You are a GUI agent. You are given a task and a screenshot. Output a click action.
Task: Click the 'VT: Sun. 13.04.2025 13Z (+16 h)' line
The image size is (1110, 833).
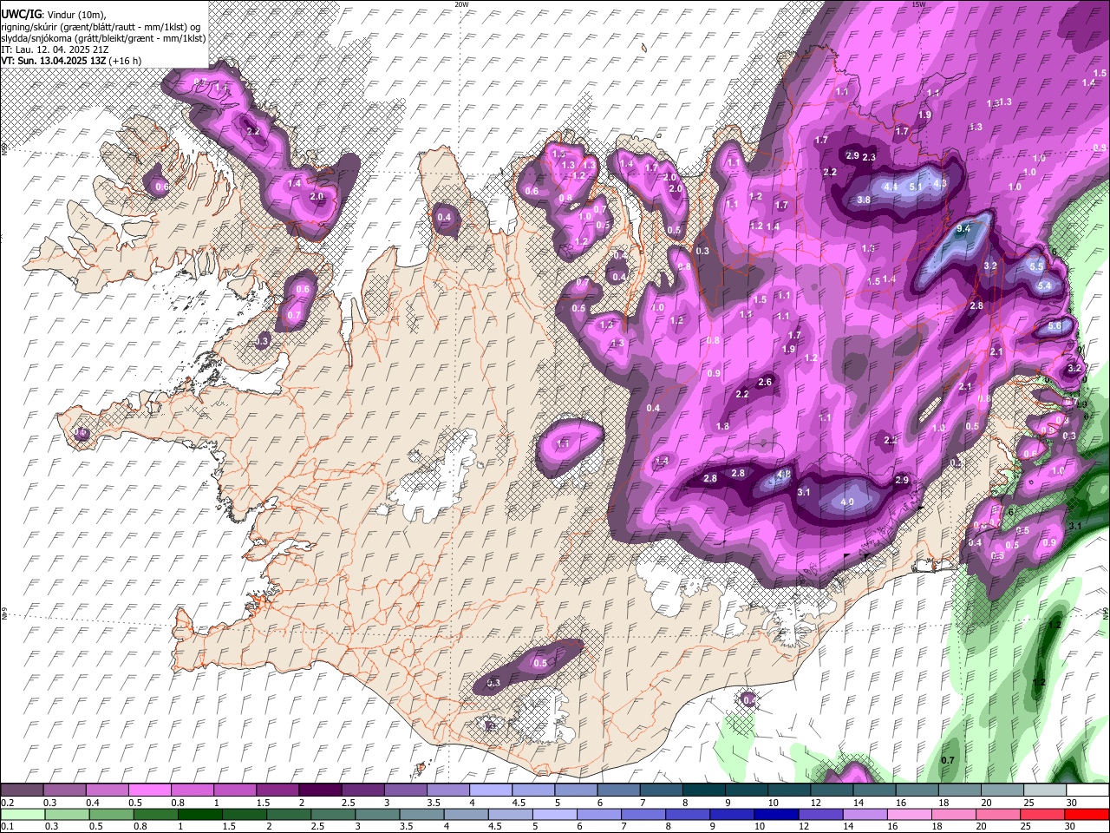[x=70, y=61]
